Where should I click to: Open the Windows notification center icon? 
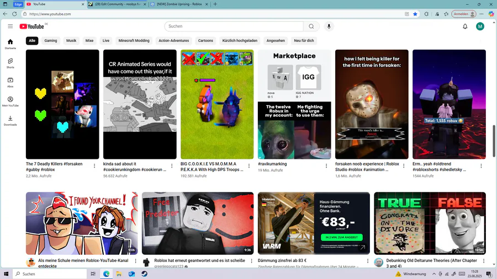(x=489, y=274)
